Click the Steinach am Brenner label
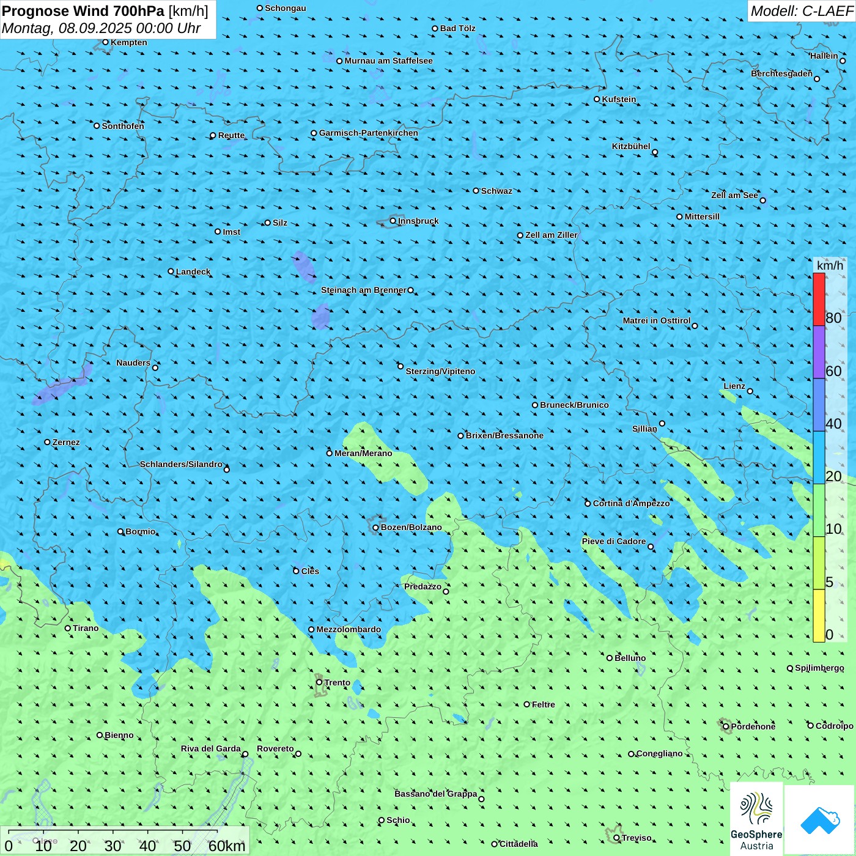This screenshot has width=856, height=856. tap(363, 290)
